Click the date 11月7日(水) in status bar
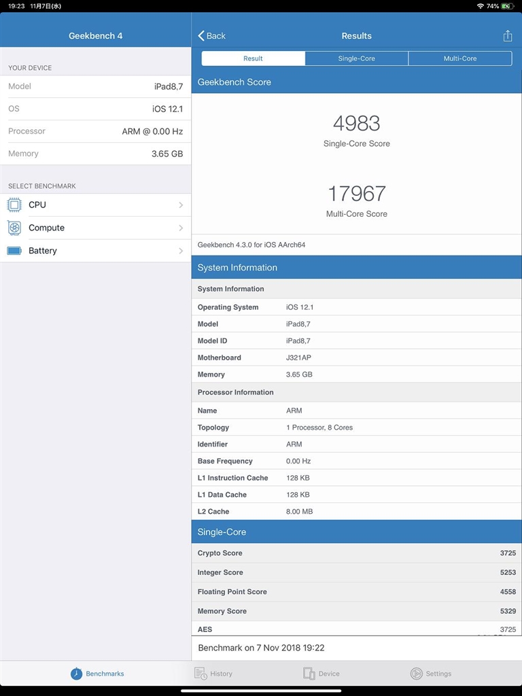Image resolution: width=522 pixels, height=696 pixels. pos(46,6)
